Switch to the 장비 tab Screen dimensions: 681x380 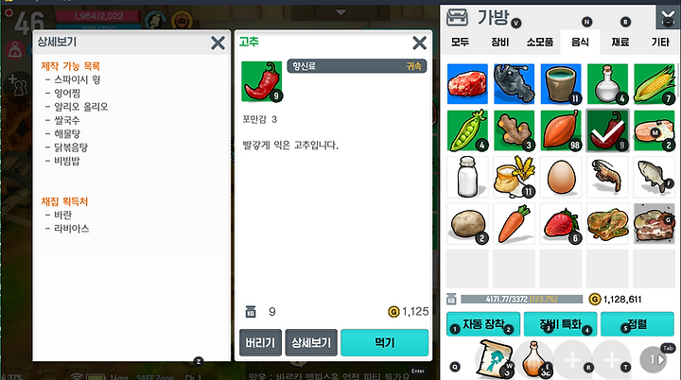click(x=500, y=43)
